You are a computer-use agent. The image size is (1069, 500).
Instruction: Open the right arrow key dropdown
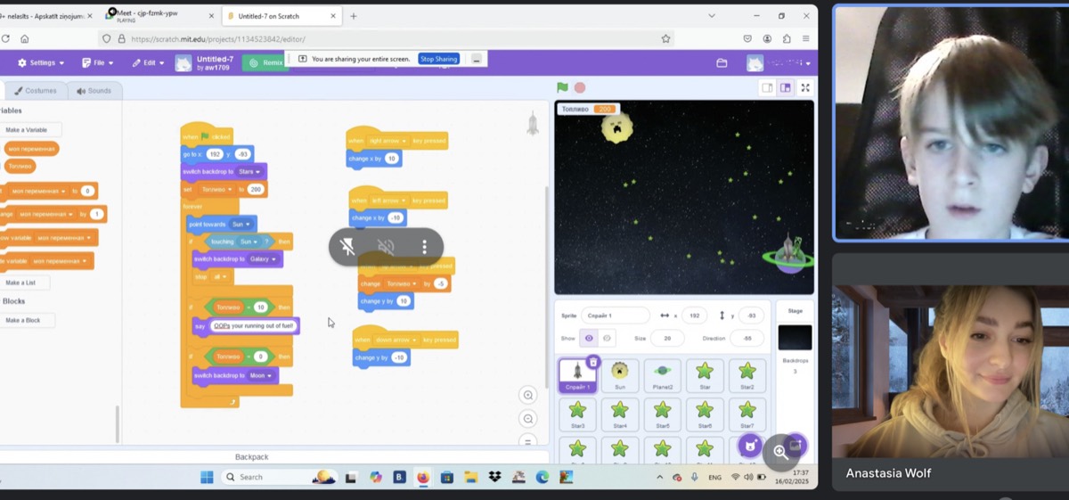tap(388, 141)
